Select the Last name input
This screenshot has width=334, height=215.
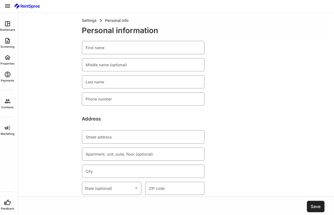(143, 82)
